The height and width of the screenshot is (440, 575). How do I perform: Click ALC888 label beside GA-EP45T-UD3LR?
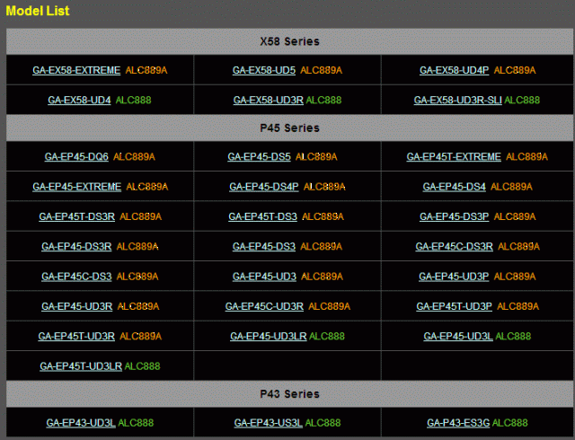coord(142,366)
